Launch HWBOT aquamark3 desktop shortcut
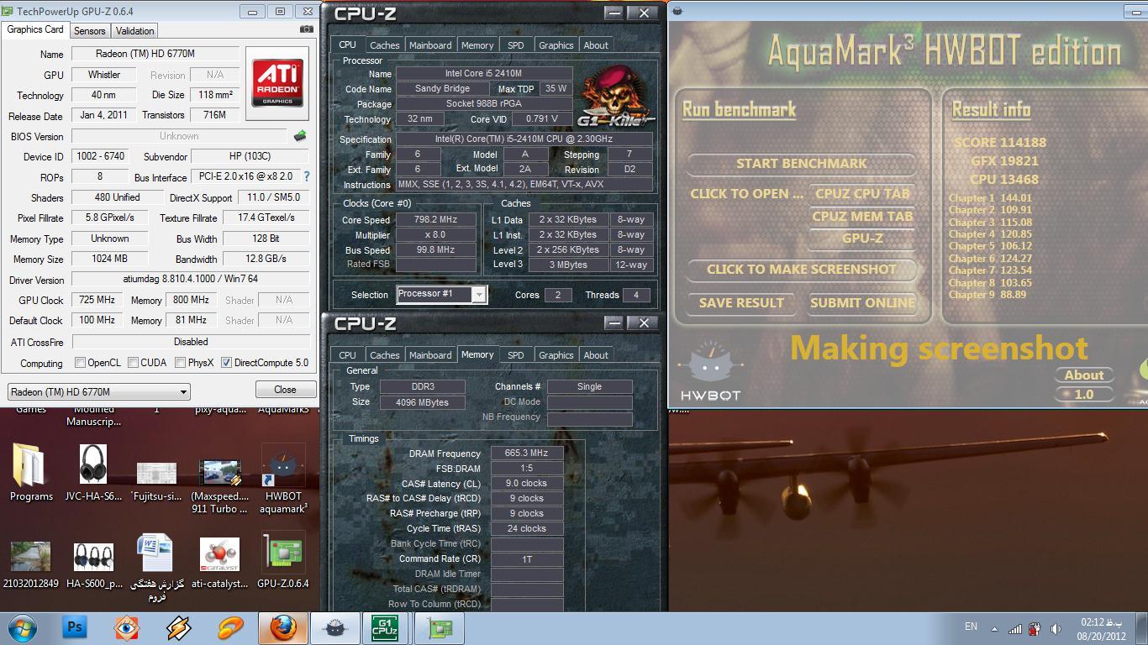 283,479
